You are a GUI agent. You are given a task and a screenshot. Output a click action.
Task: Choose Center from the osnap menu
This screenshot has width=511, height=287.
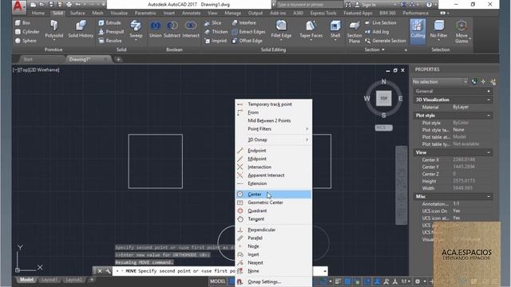273,195
